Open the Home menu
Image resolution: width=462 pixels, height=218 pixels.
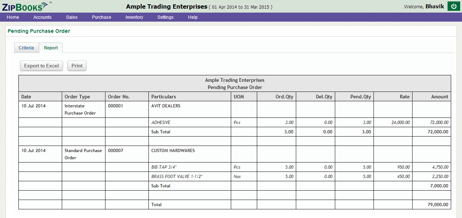point(13,17)
